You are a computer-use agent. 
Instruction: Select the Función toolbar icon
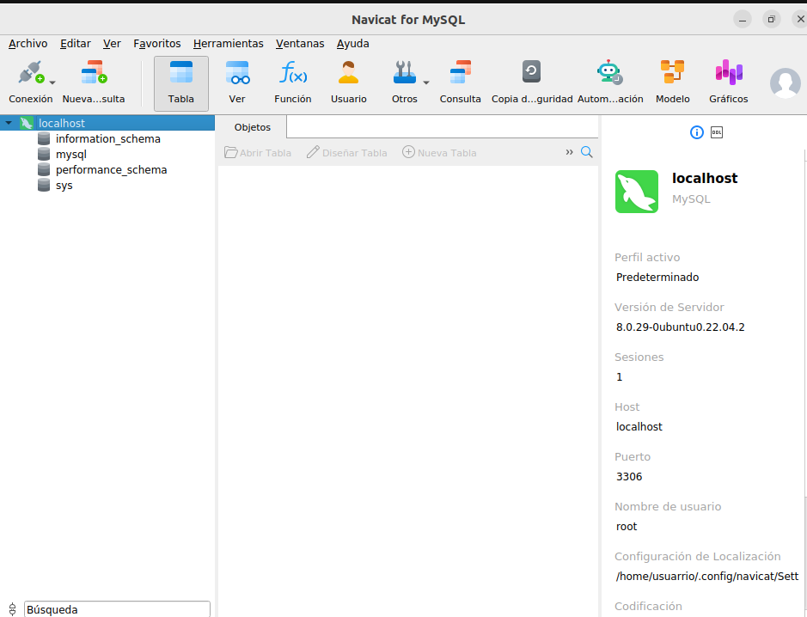[293, 73]
